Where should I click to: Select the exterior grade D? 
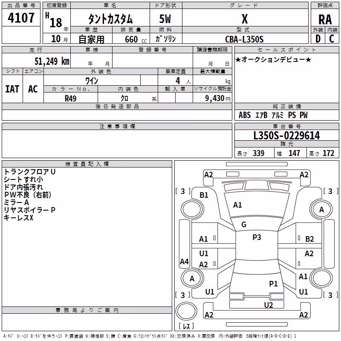[x=318, y=39]
